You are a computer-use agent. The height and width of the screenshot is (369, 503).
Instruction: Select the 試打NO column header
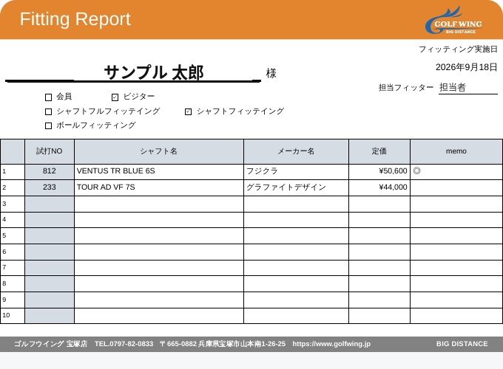pyautogui.click(x=50, y=151)
